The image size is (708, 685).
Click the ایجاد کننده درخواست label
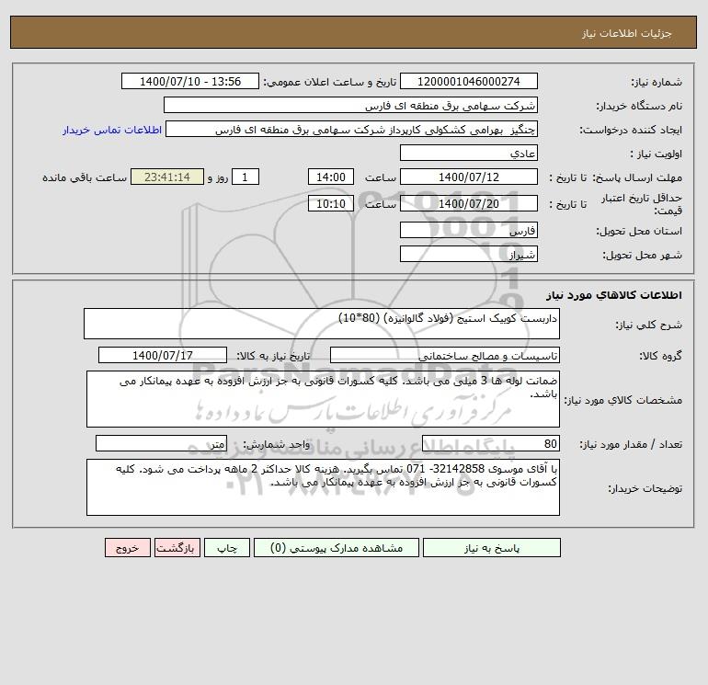[631, 130]
